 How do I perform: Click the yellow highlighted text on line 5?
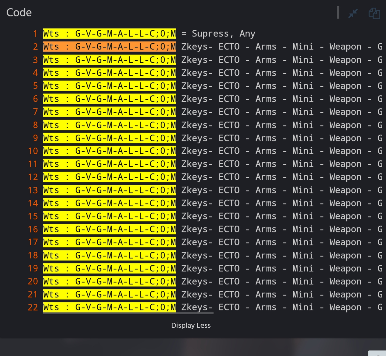click(110, 86)
